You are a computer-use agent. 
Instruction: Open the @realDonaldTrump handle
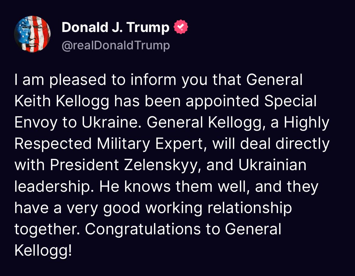tap(116, 45)
